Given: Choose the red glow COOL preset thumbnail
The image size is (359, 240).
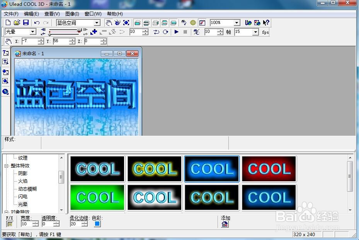Looking at the screenshot, I should (269, 169).
